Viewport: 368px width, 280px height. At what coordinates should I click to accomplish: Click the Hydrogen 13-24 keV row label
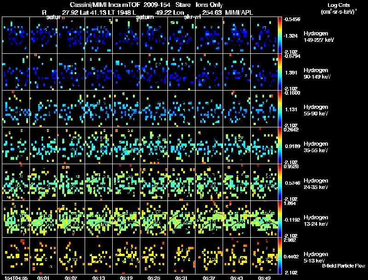click(316, 221)
